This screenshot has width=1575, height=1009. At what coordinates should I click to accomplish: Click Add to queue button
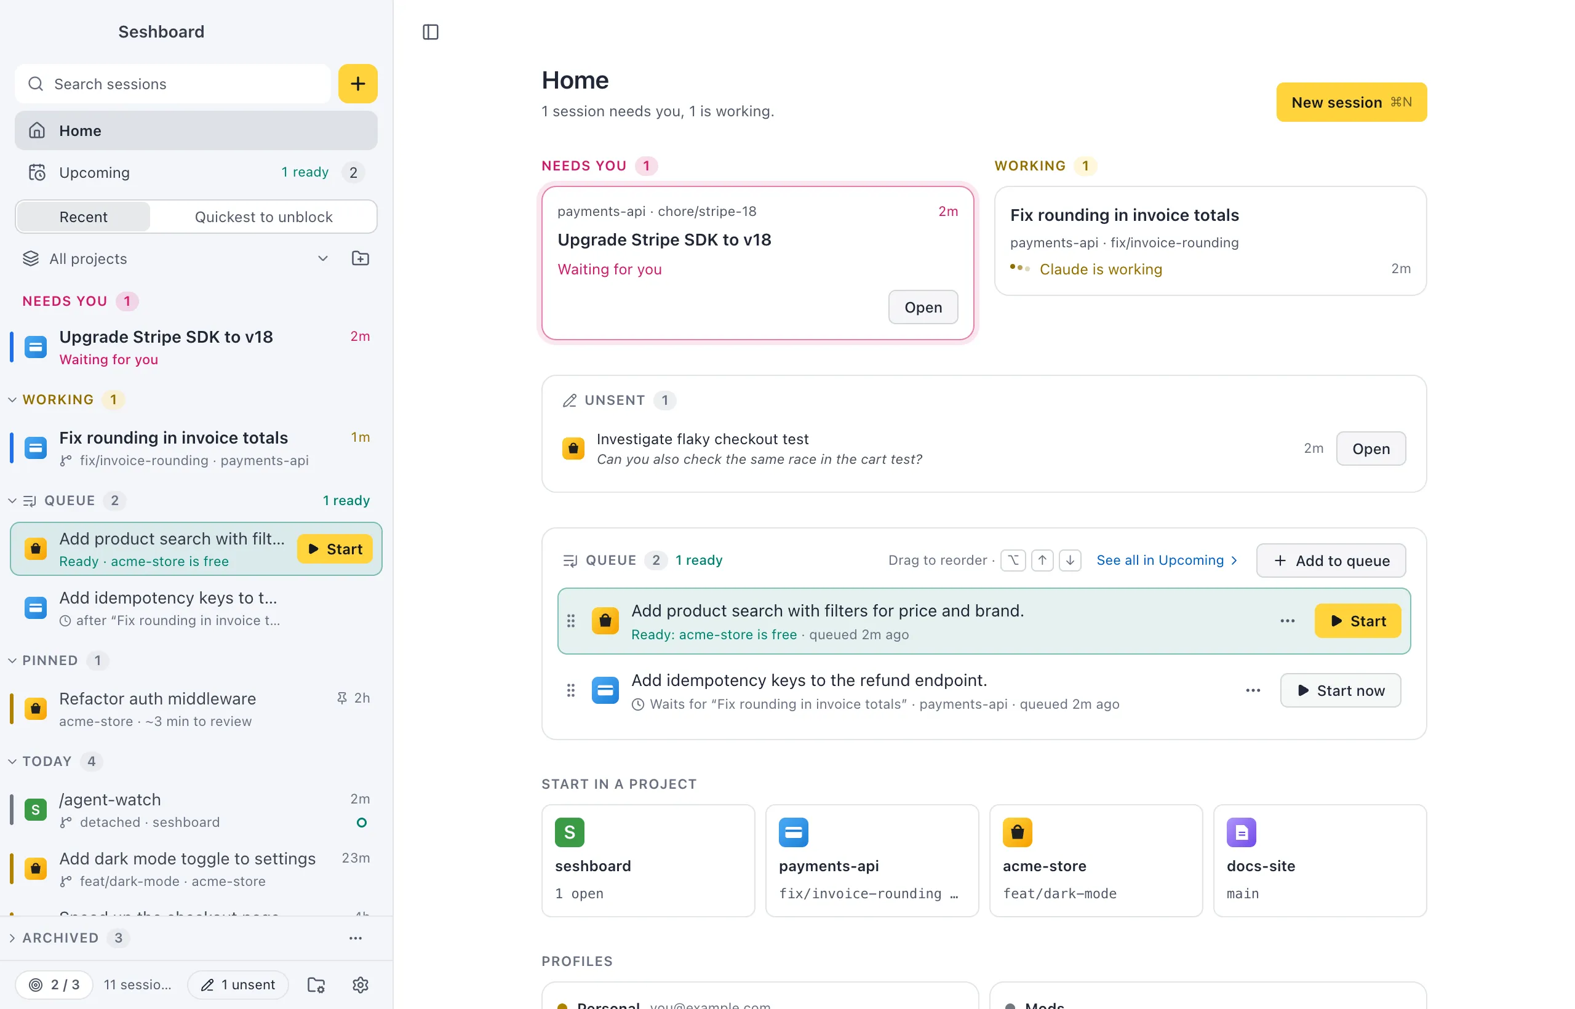[x=1331, y=560]
